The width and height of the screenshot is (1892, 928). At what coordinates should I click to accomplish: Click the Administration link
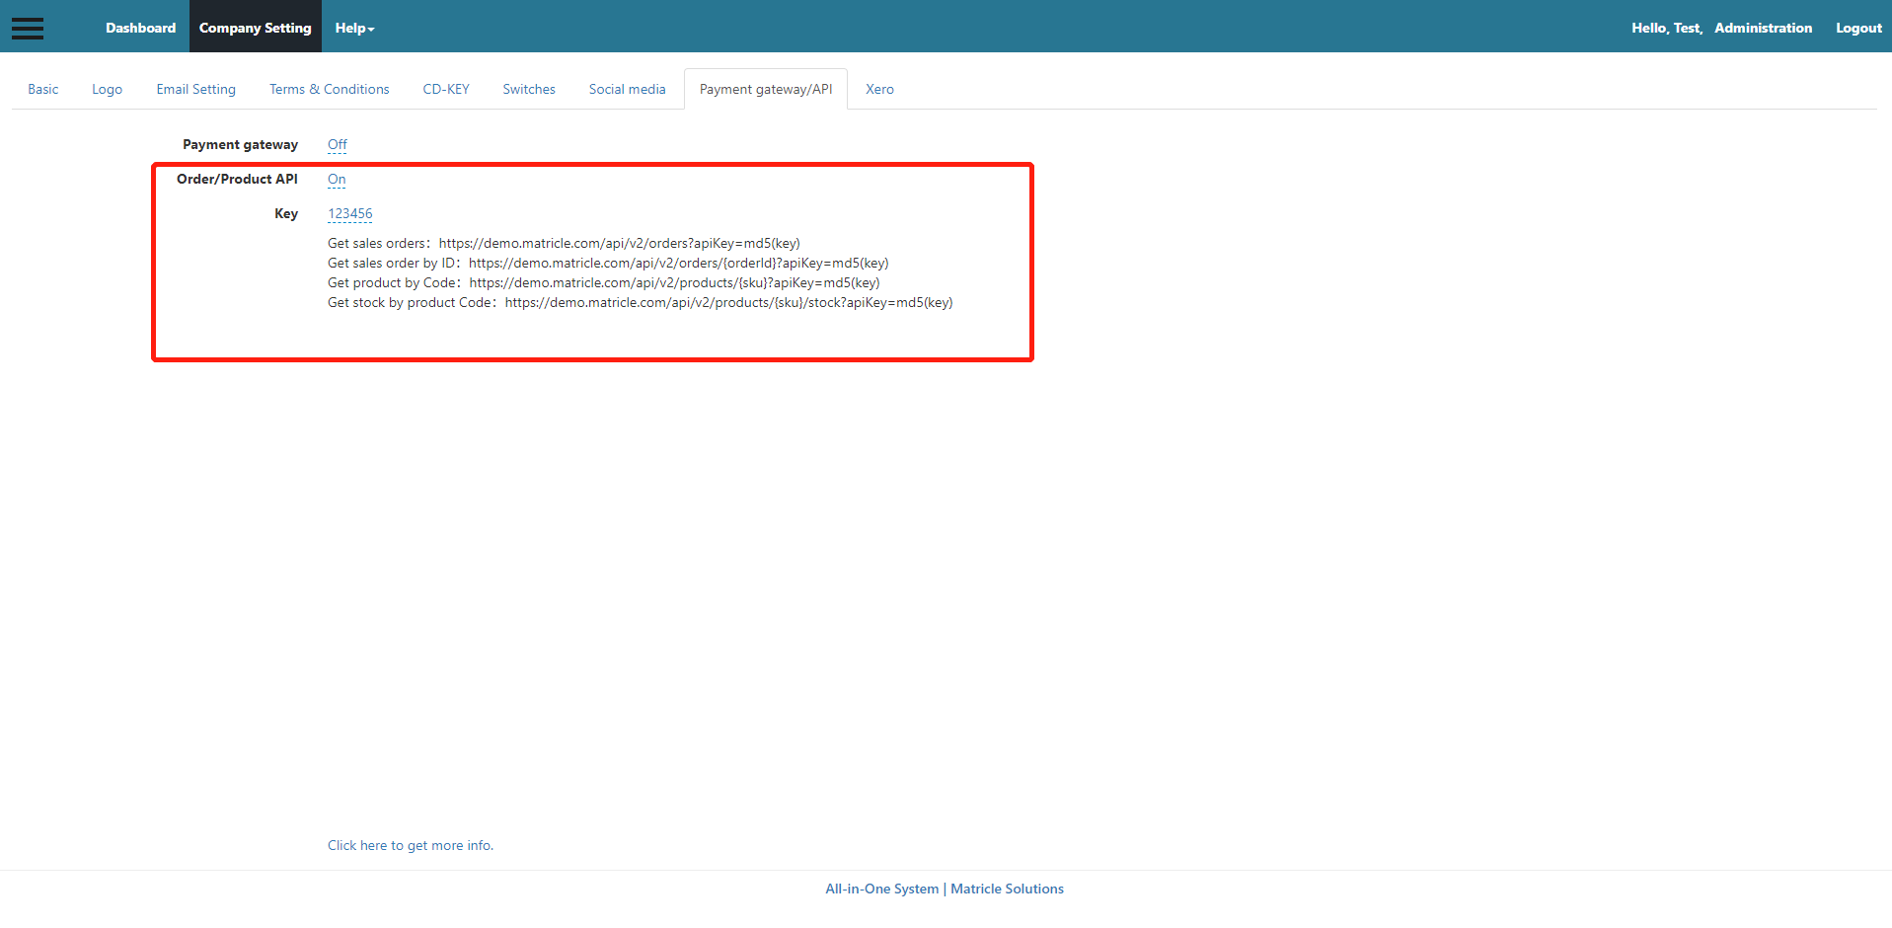coord(1763,28)
